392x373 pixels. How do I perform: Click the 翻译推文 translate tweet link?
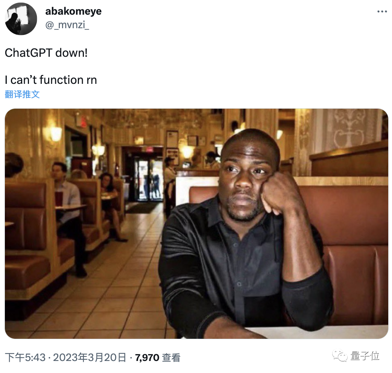[22, 94]
